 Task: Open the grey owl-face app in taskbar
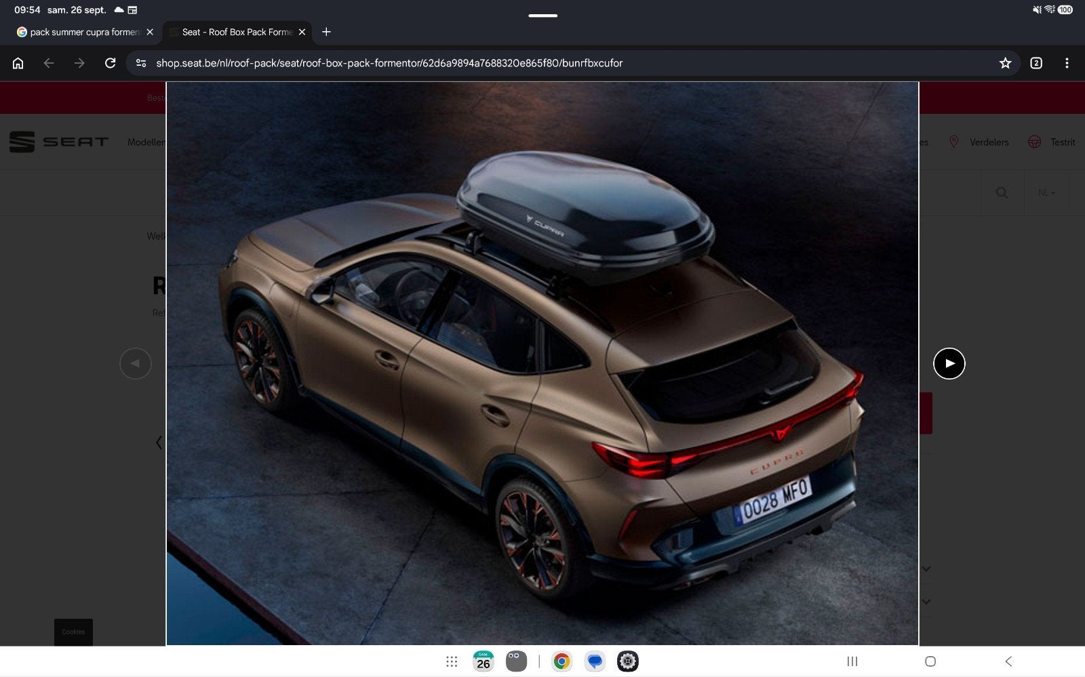(516, 661)
